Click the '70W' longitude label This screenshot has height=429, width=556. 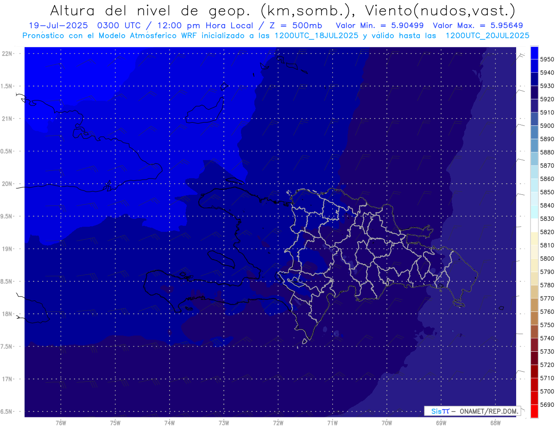pyautogui.click(x=387, y=423)
